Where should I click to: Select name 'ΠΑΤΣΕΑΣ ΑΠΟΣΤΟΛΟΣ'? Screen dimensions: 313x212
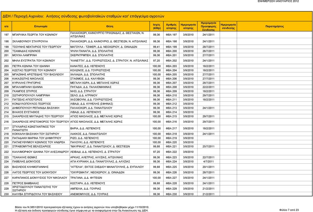tap(27, 99)
